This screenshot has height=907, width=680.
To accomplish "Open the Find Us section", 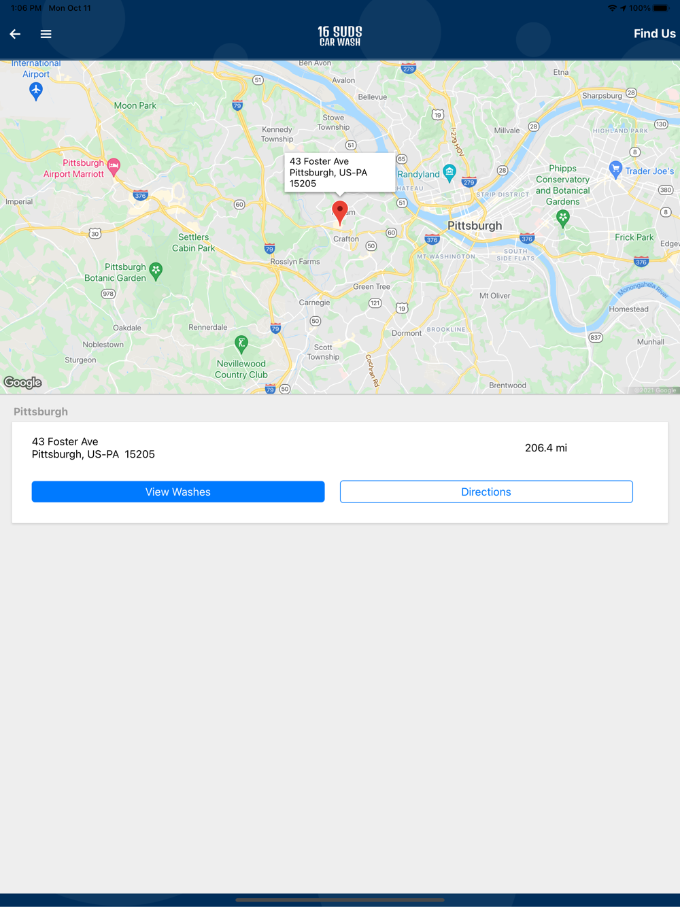I will 654,33.
